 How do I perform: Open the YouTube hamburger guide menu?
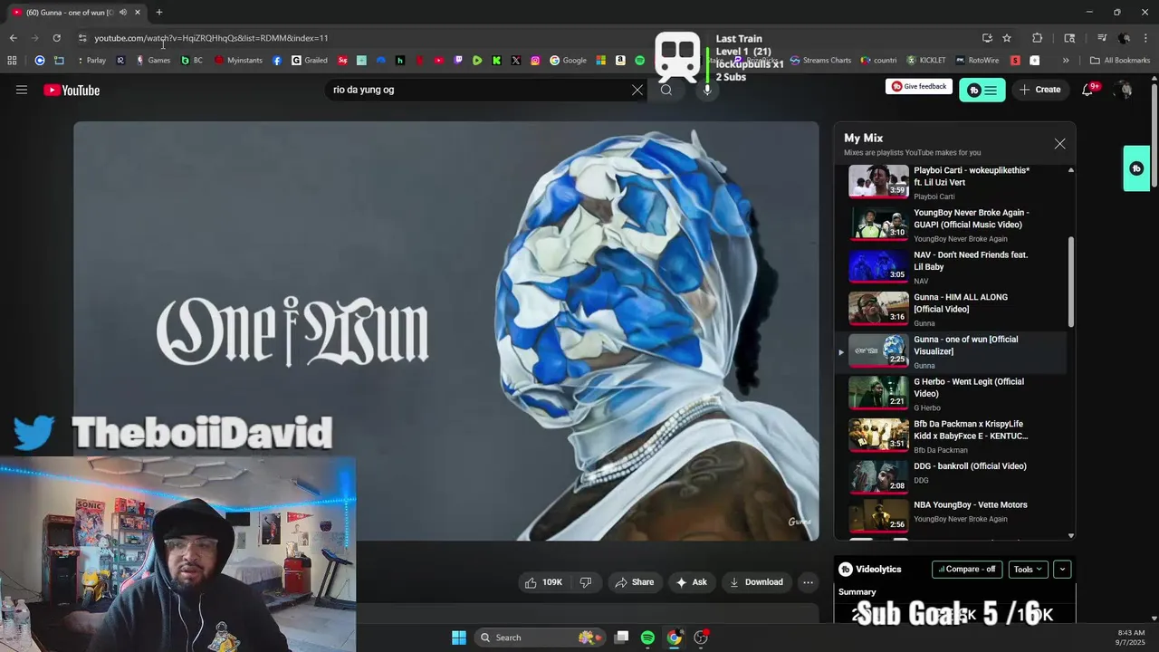tap(22, 90)
